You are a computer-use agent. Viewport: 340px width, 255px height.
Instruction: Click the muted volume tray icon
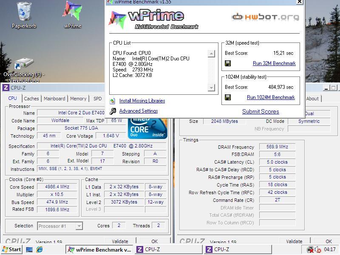pyautogui.click(x=318, y=249)
